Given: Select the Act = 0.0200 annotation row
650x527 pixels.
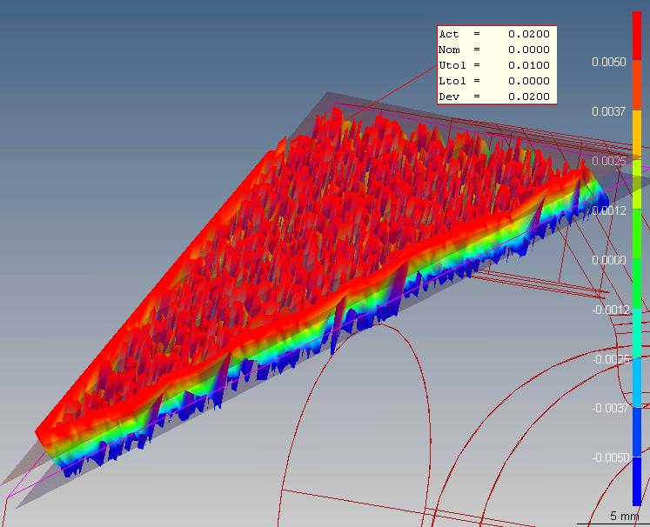Looking at the screenshot, I should tap(494, 34).
